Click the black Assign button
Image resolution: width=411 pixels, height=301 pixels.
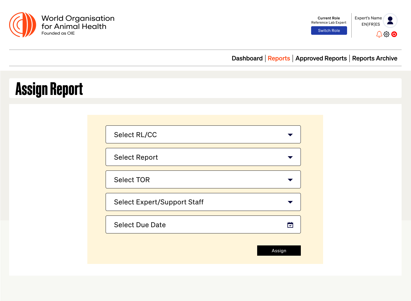[279, 251]
